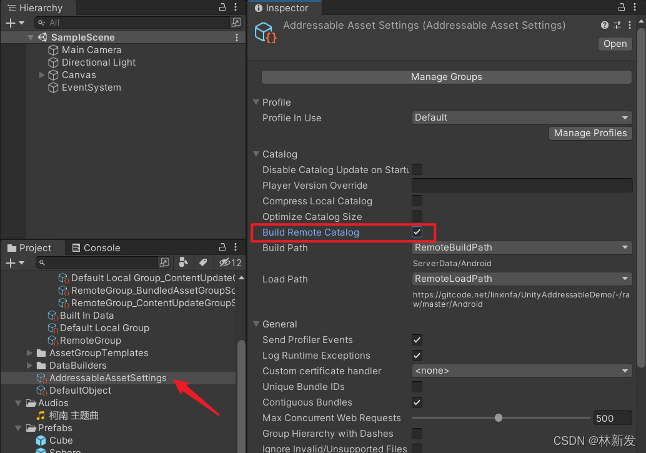Click the Project panel search field
This screenshot has height=453, width=646.
(x=96, y=262)
